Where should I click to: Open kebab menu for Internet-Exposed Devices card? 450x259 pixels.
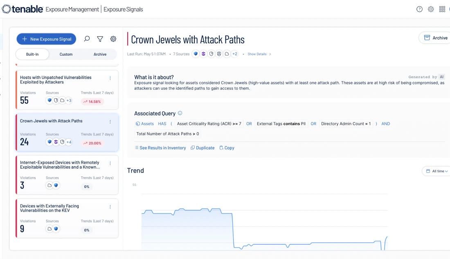[110, 163]
